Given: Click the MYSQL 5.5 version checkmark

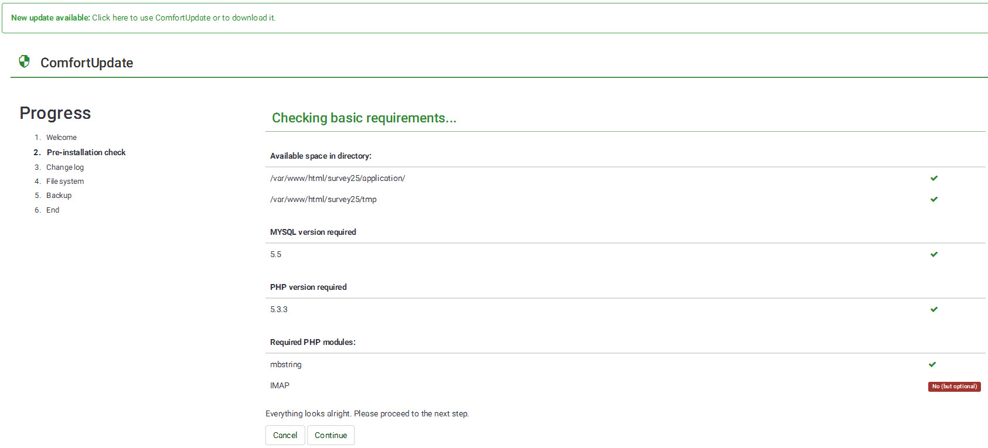Looking at the screenshot, I should 934,254.
